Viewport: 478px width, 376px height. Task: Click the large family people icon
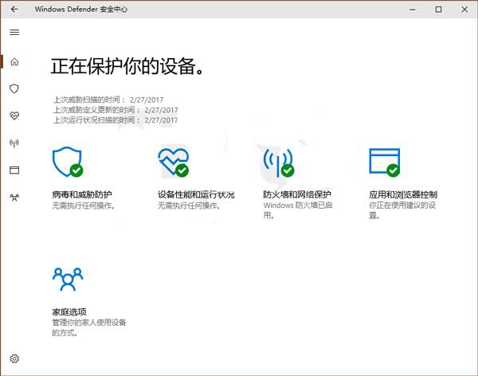coord(68,280)
